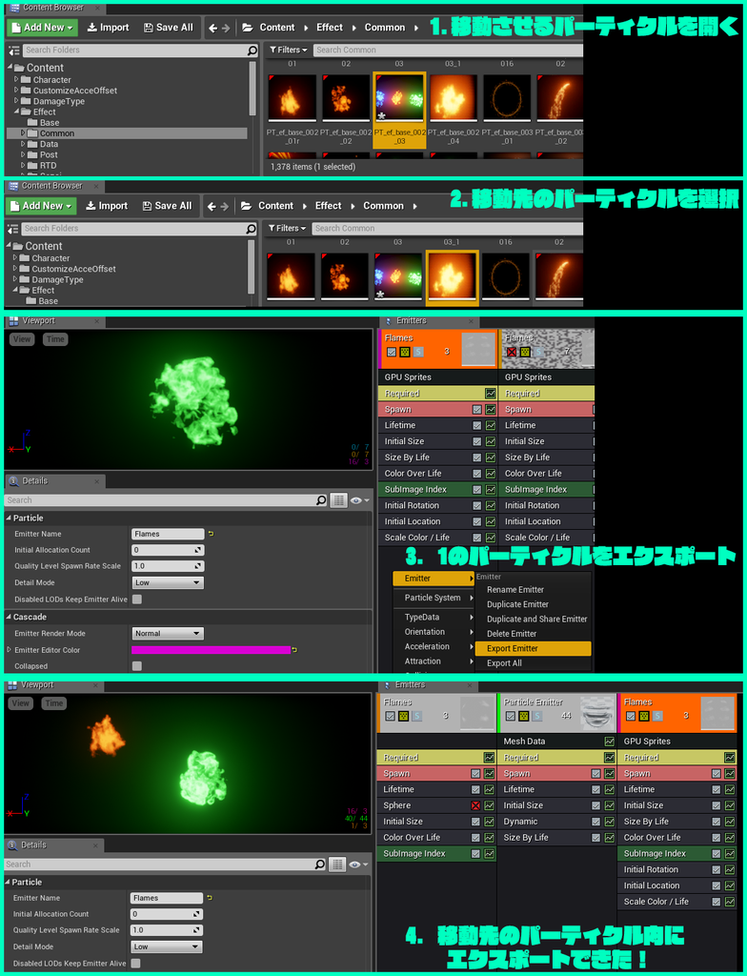747x976 pixels.
Task: Click the View button in the upper Viewport
Action: point(21,339)
